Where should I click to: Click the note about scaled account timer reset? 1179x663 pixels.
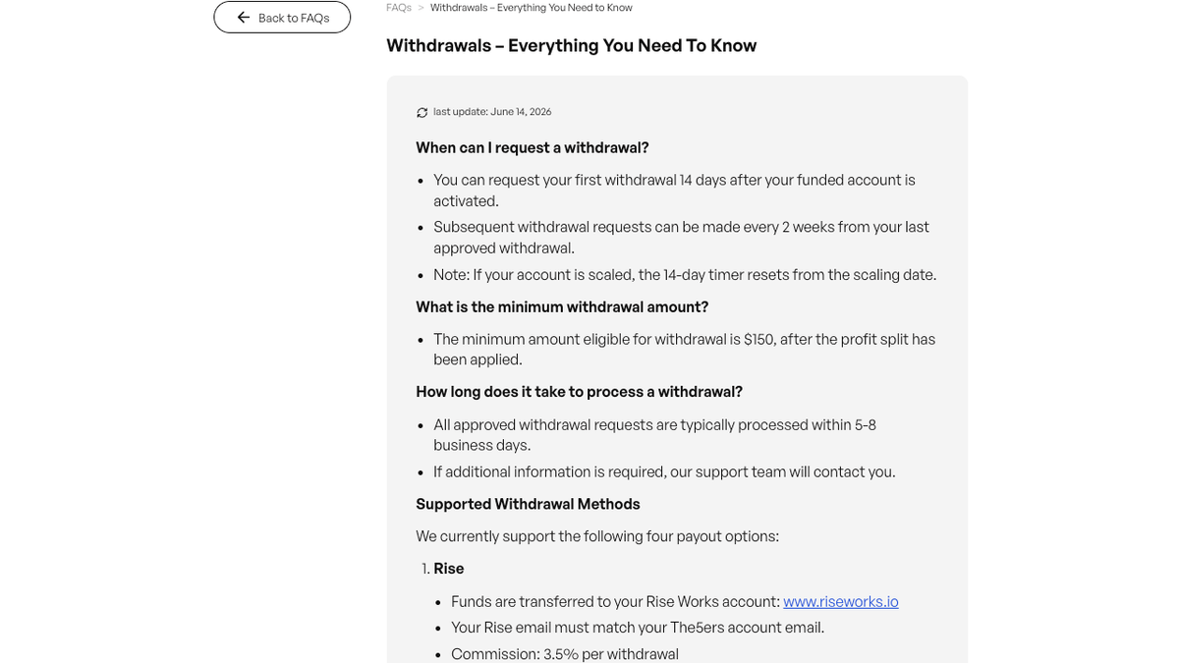coord(685,275)
